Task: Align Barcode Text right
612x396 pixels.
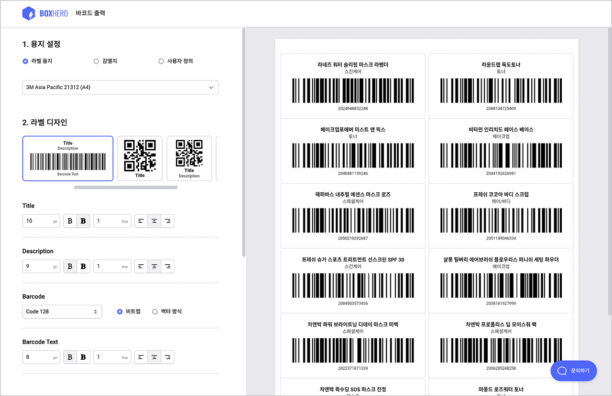Action: click(167, 357)
